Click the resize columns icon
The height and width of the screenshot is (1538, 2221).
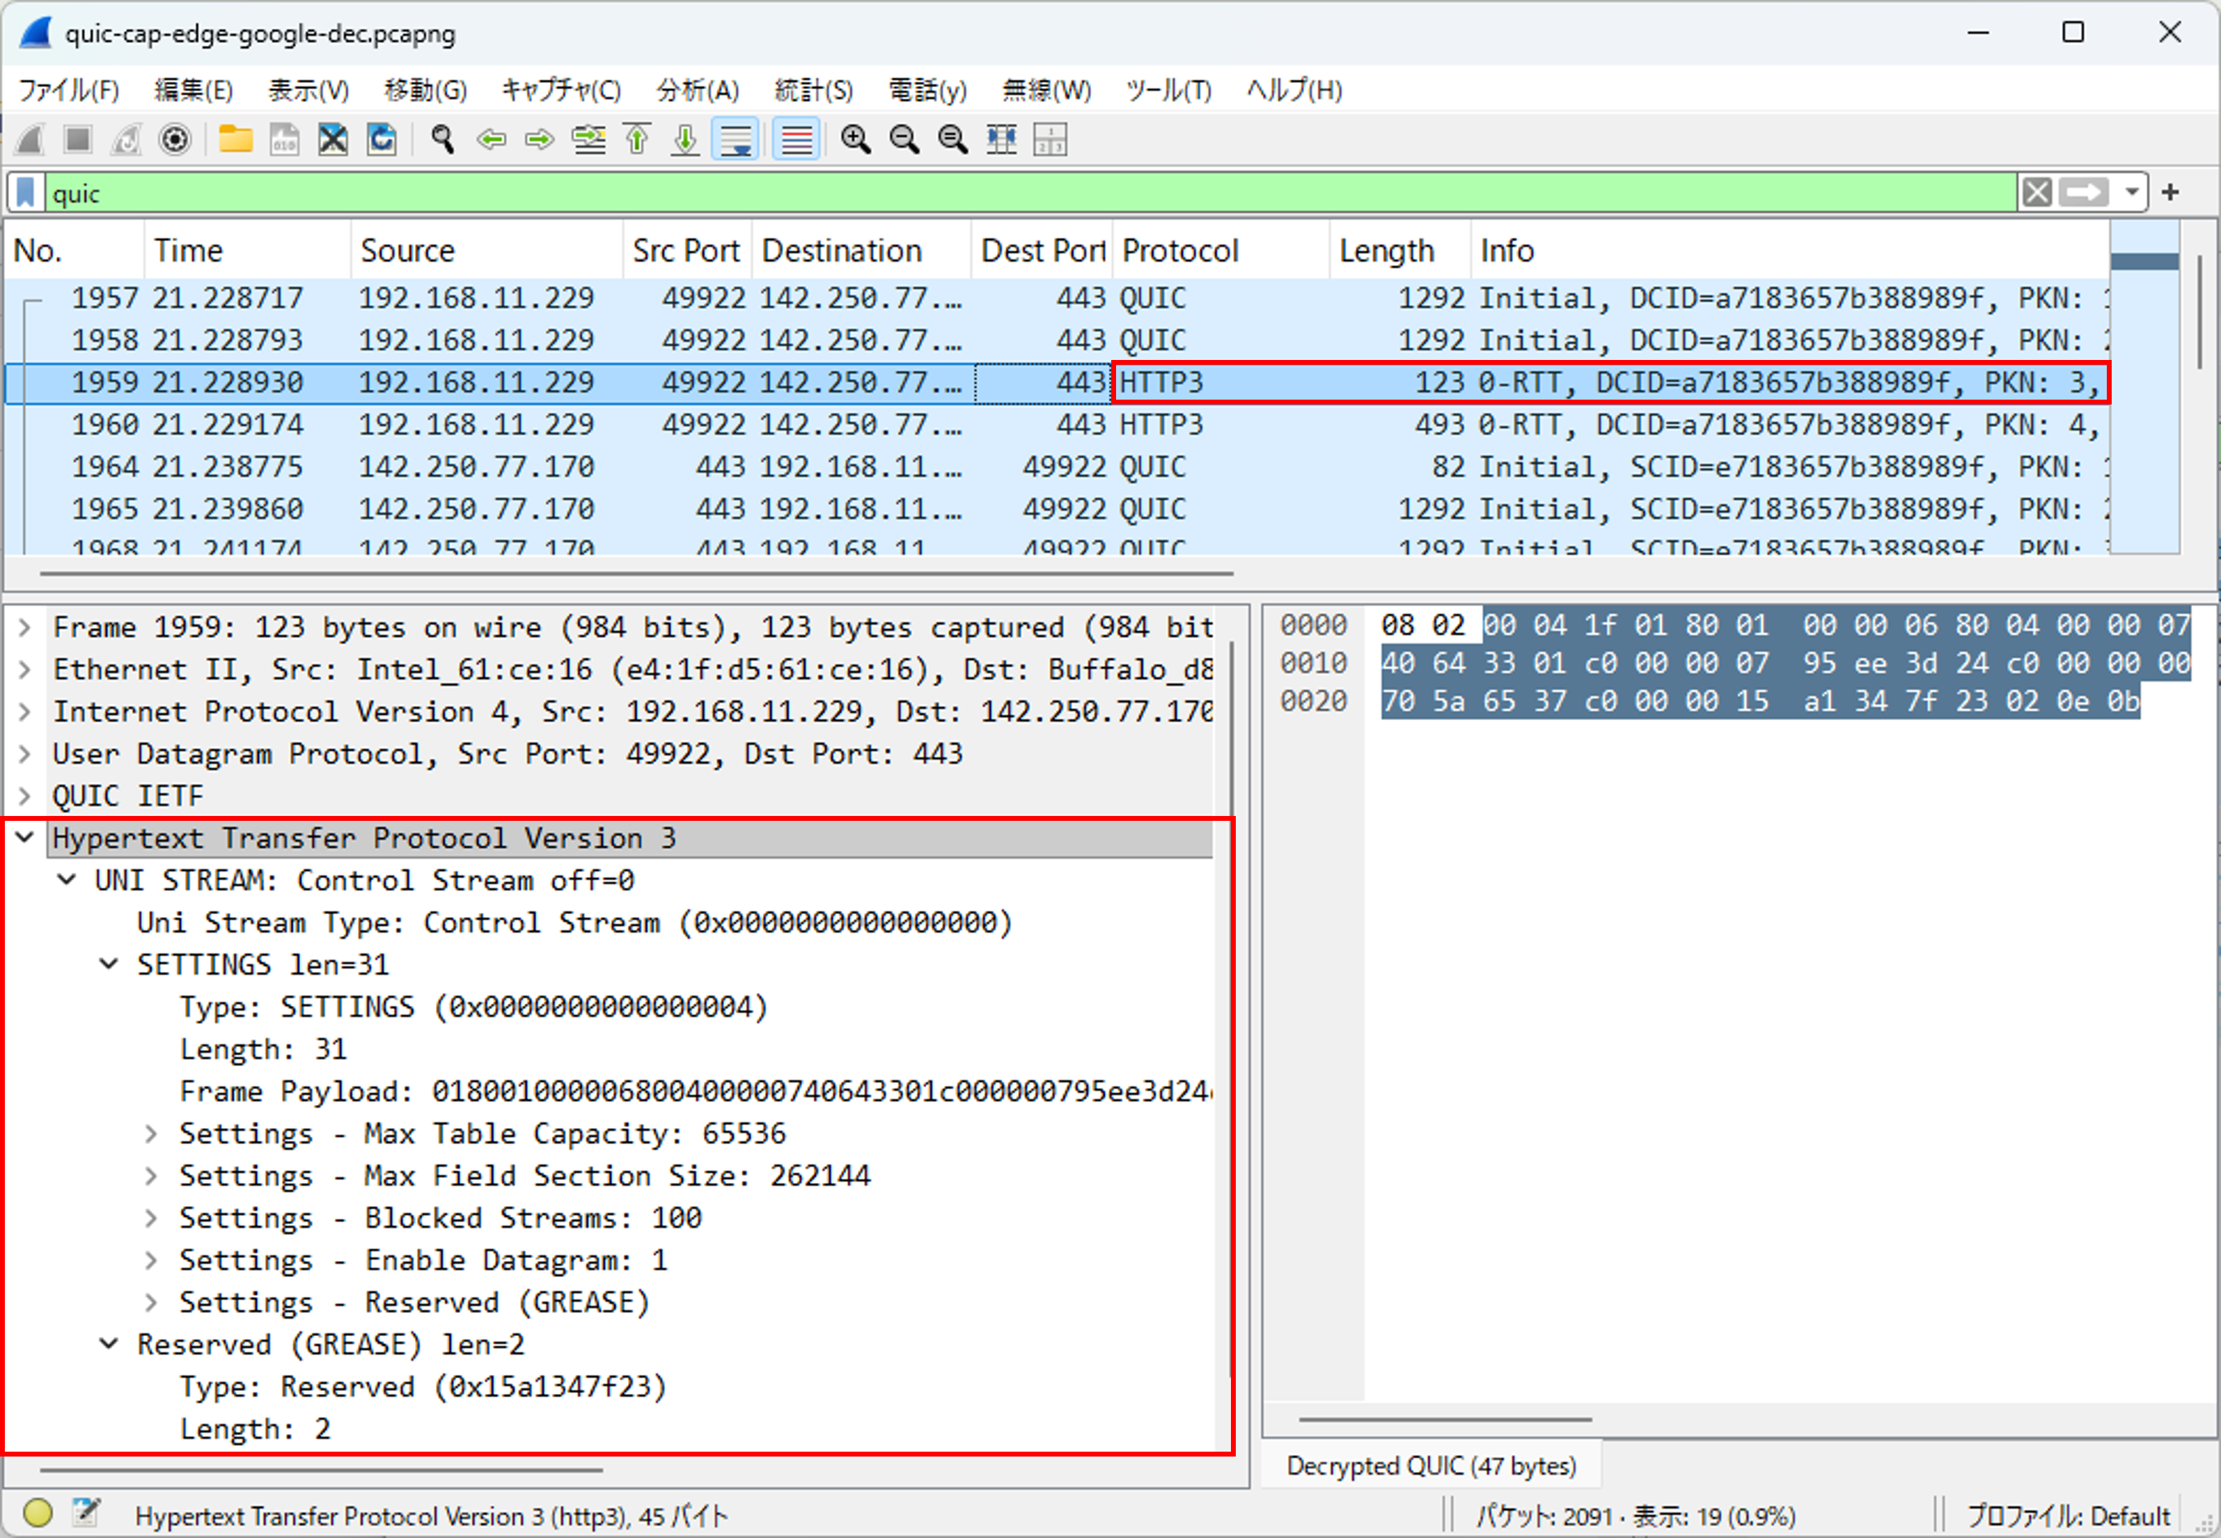tap(1002, 140)
